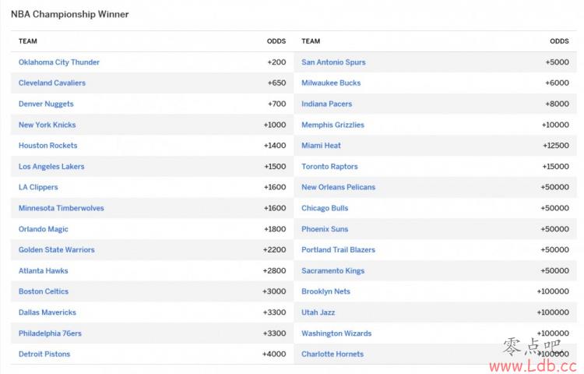584x374 pixels.
Task: Select the +5000 odds for Spurs
Action: (x=557, y=62)
